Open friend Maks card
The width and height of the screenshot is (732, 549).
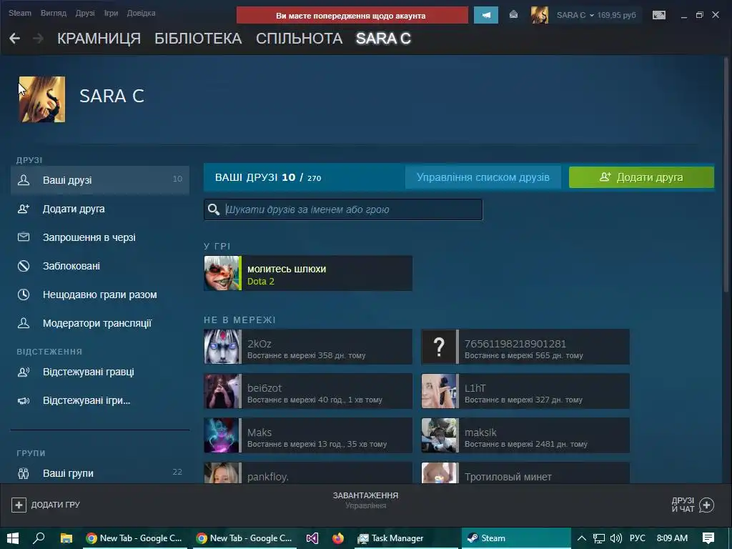(x=308, y=435)
